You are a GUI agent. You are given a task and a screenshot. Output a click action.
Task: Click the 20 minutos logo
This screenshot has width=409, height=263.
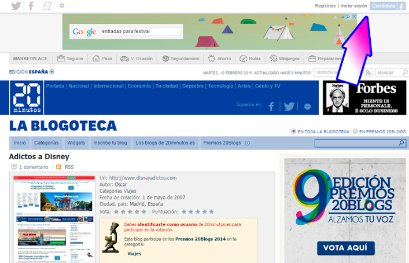pos(27,97)
